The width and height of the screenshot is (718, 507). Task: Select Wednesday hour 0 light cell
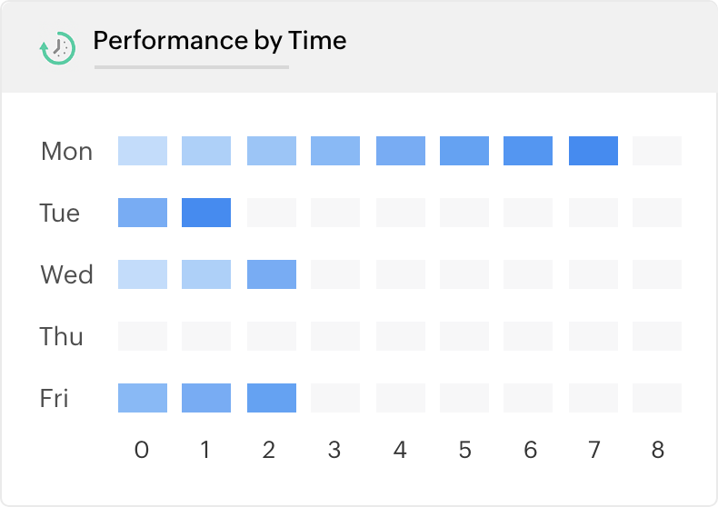143,274
